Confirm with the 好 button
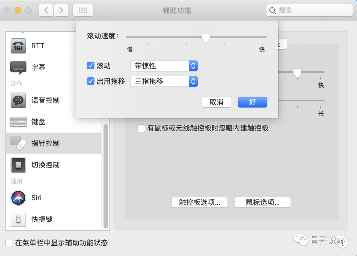The height and width of the screenshot is (256, 357). (x=253, y=102)
